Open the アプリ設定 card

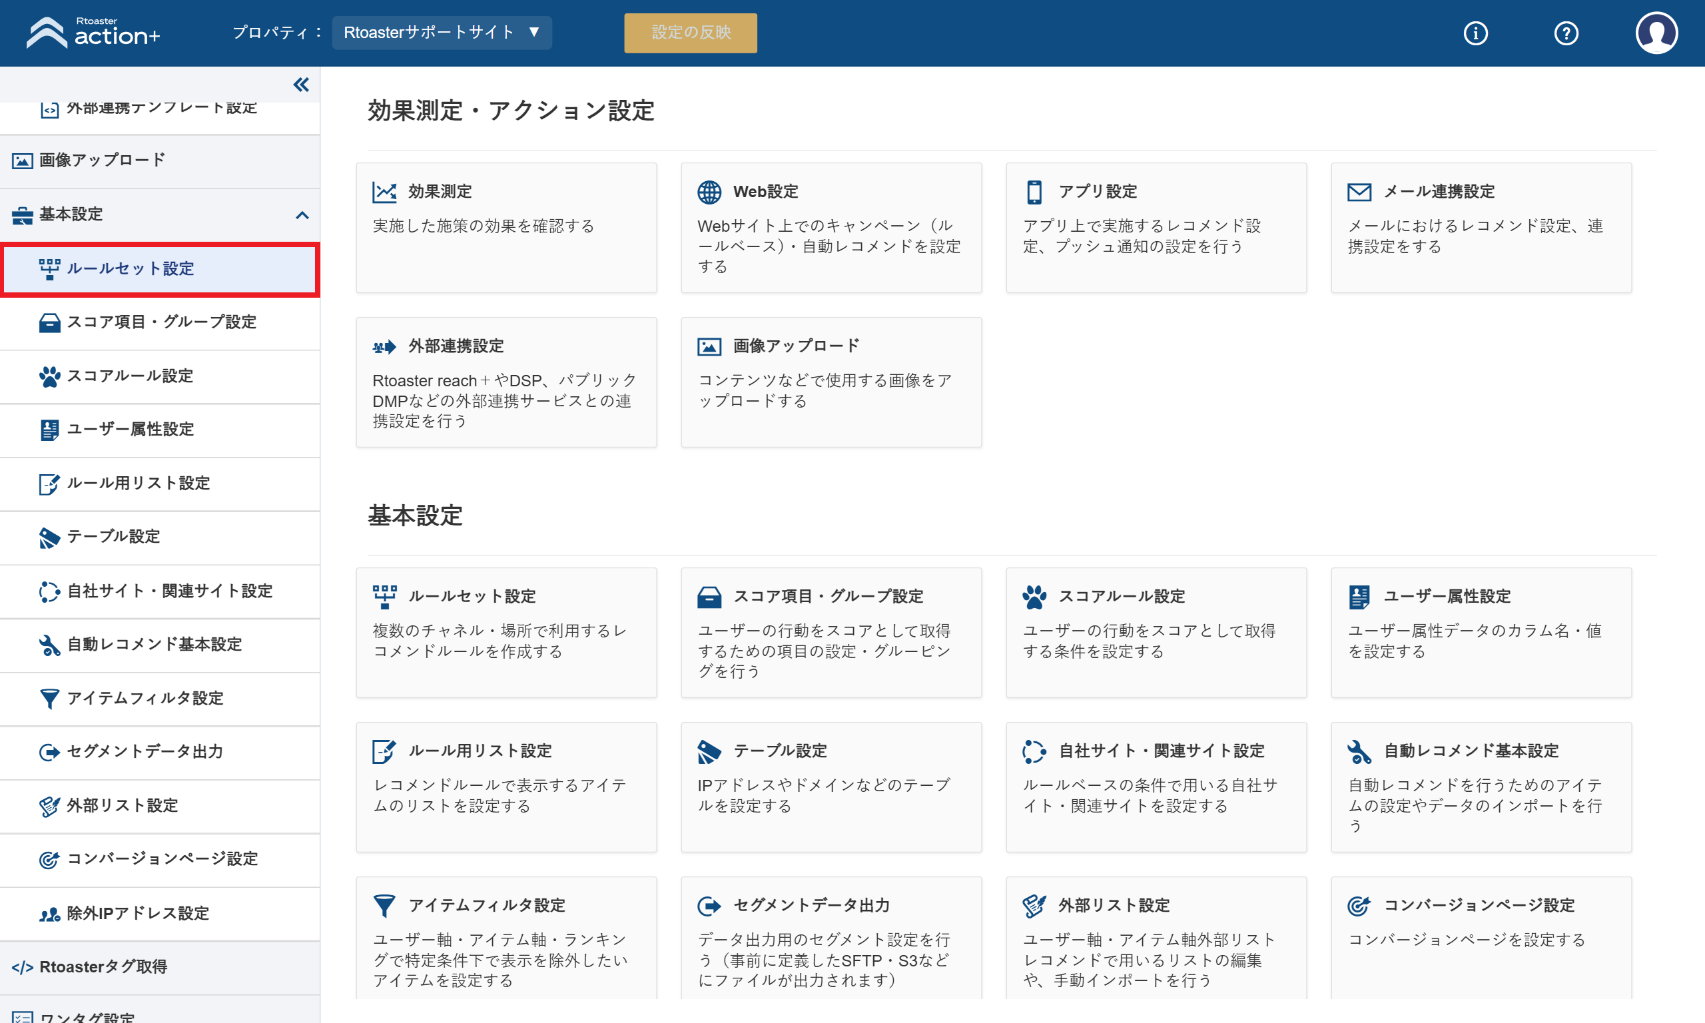1156,228
